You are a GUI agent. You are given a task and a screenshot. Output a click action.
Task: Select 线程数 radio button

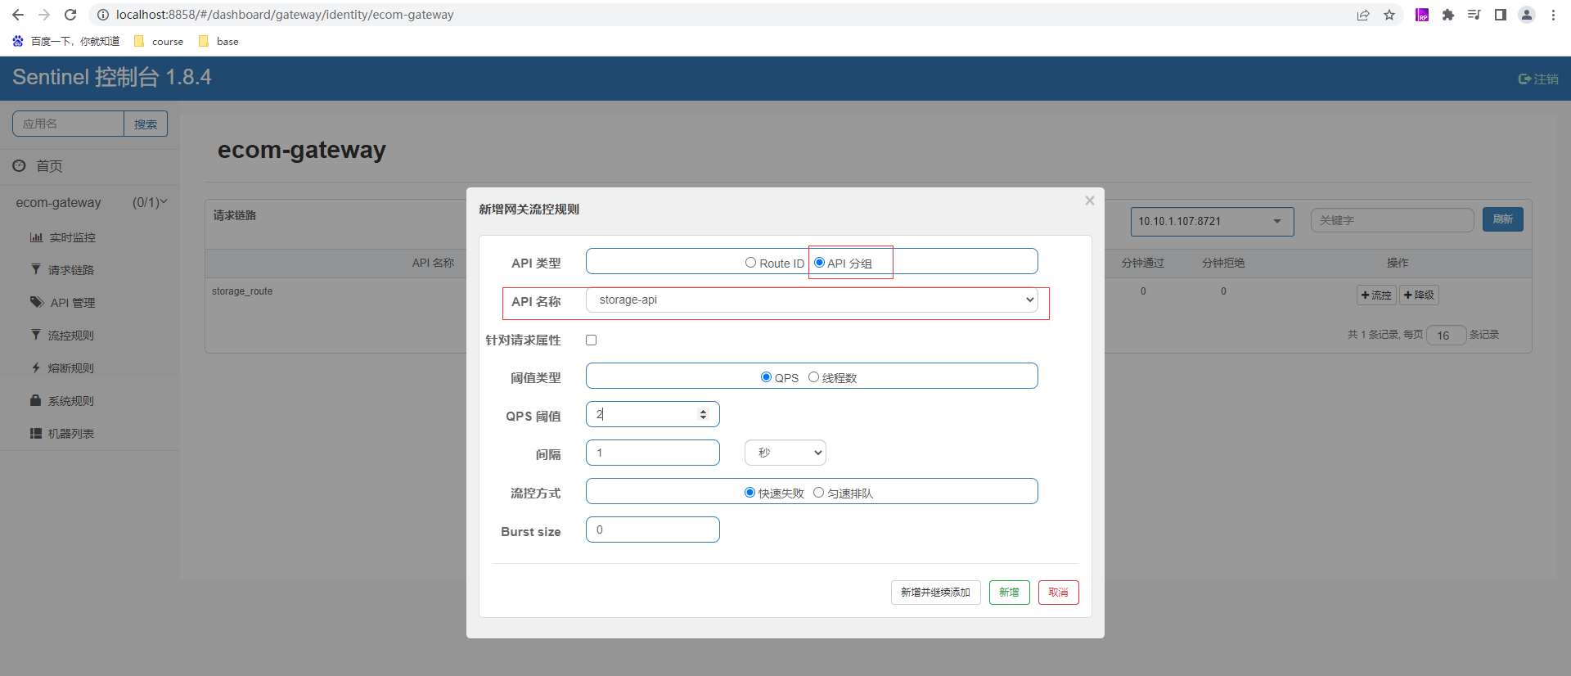[813, 377]
